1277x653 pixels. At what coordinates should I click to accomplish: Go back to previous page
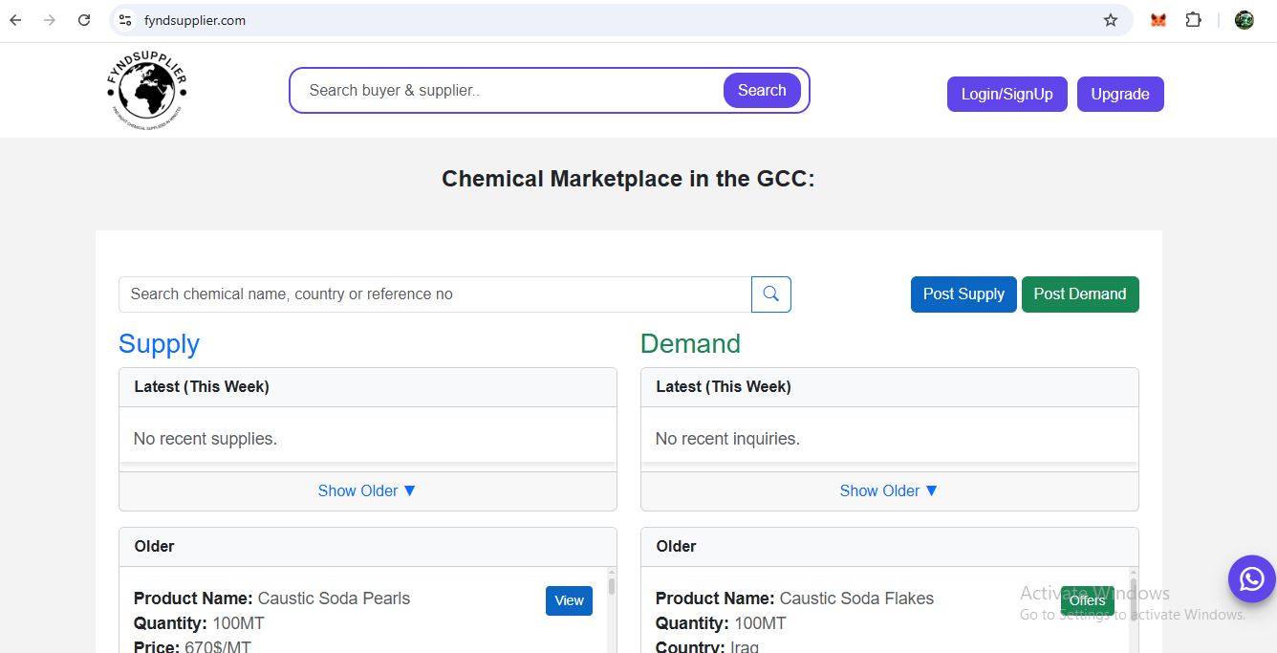point(15,20)
